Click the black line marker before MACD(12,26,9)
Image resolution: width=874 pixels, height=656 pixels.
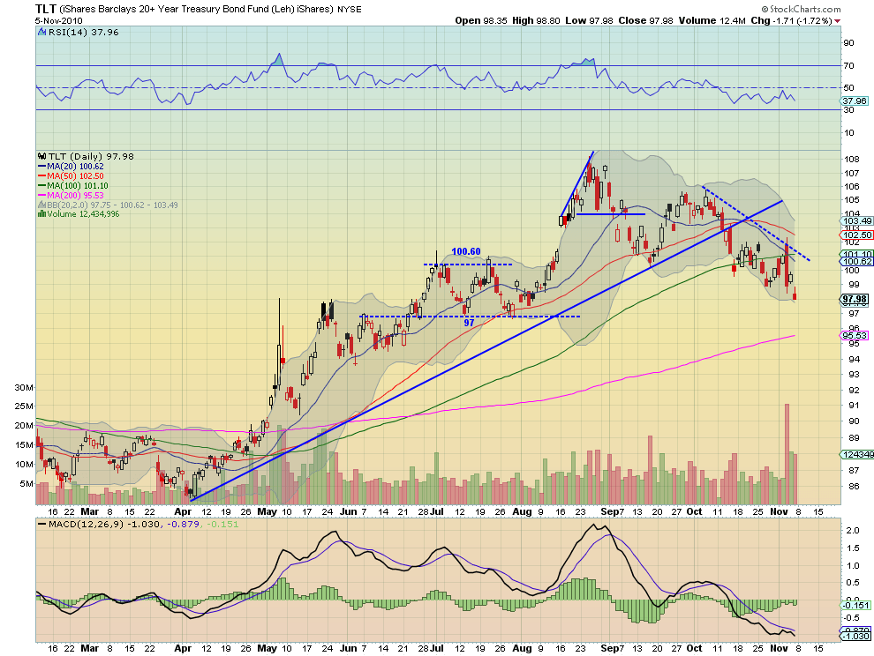[x=41, y=524]
